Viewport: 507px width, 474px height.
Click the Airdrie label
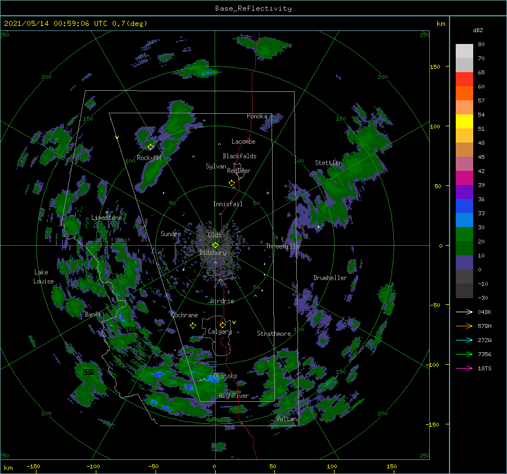tap(222, 301)
